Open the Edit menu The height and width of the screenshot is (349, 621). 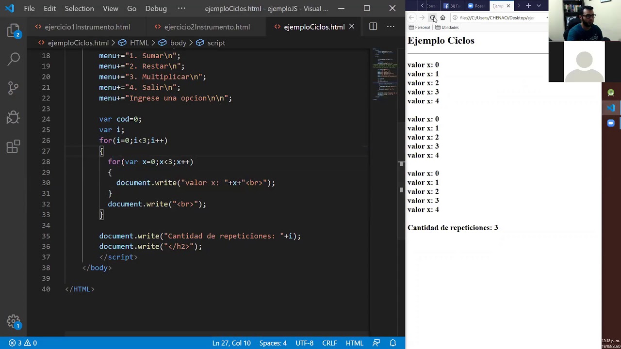coord(49,8)
